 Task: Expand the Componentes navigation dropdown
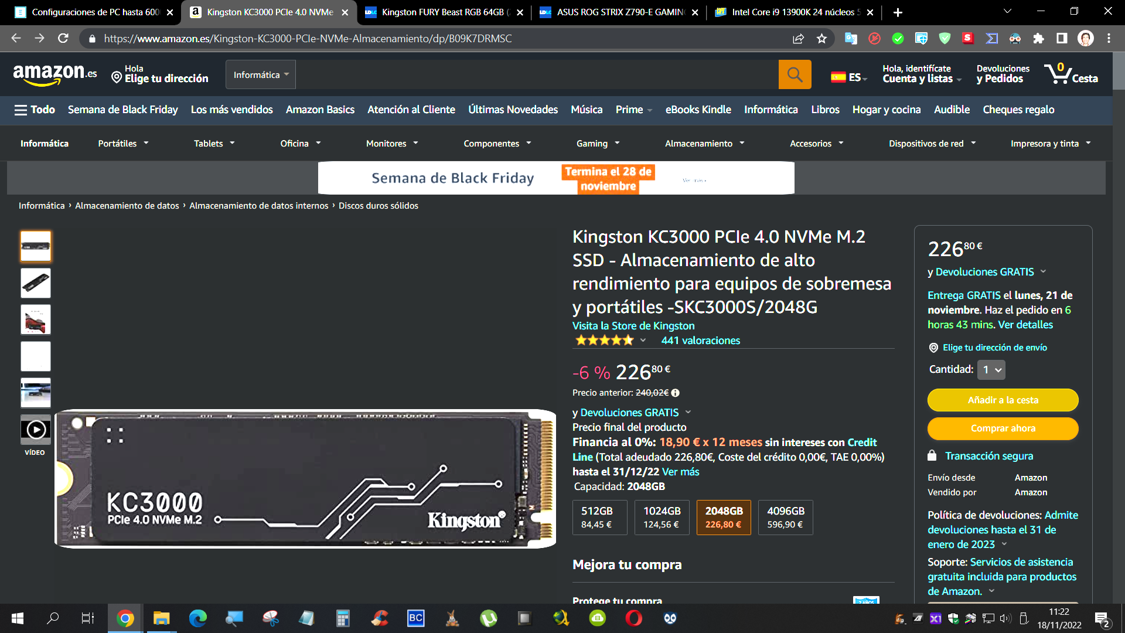click(x=497, y=144)
